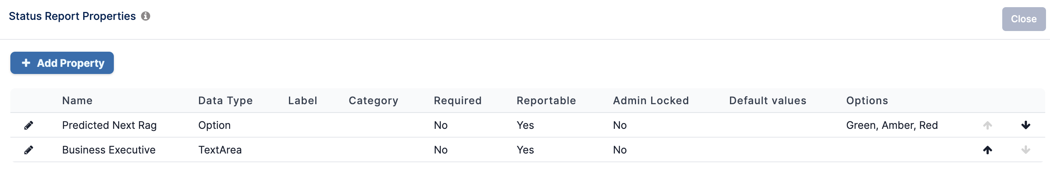Click greyed up arrow on Predicted Next Rag row
The image size is (1050, 171).
(987, 125)
